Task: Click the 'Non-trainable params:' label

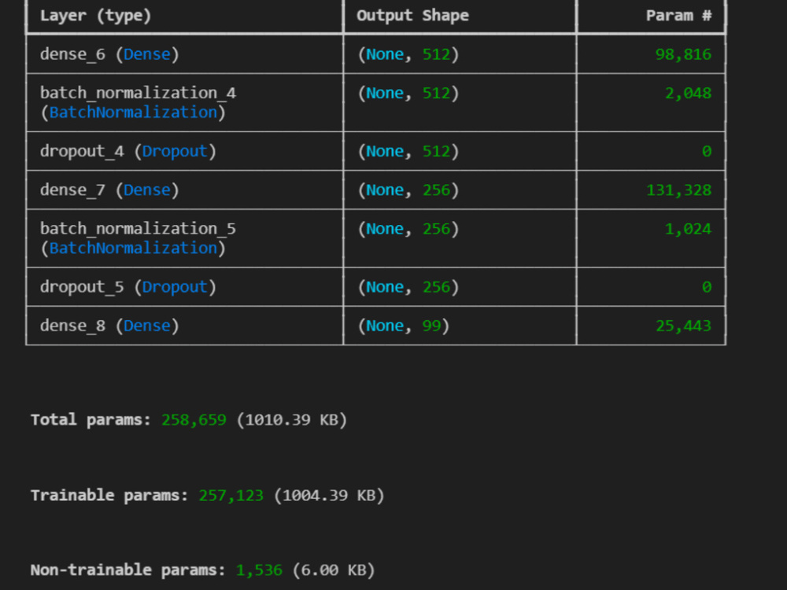Action: [x=128, y=570]
